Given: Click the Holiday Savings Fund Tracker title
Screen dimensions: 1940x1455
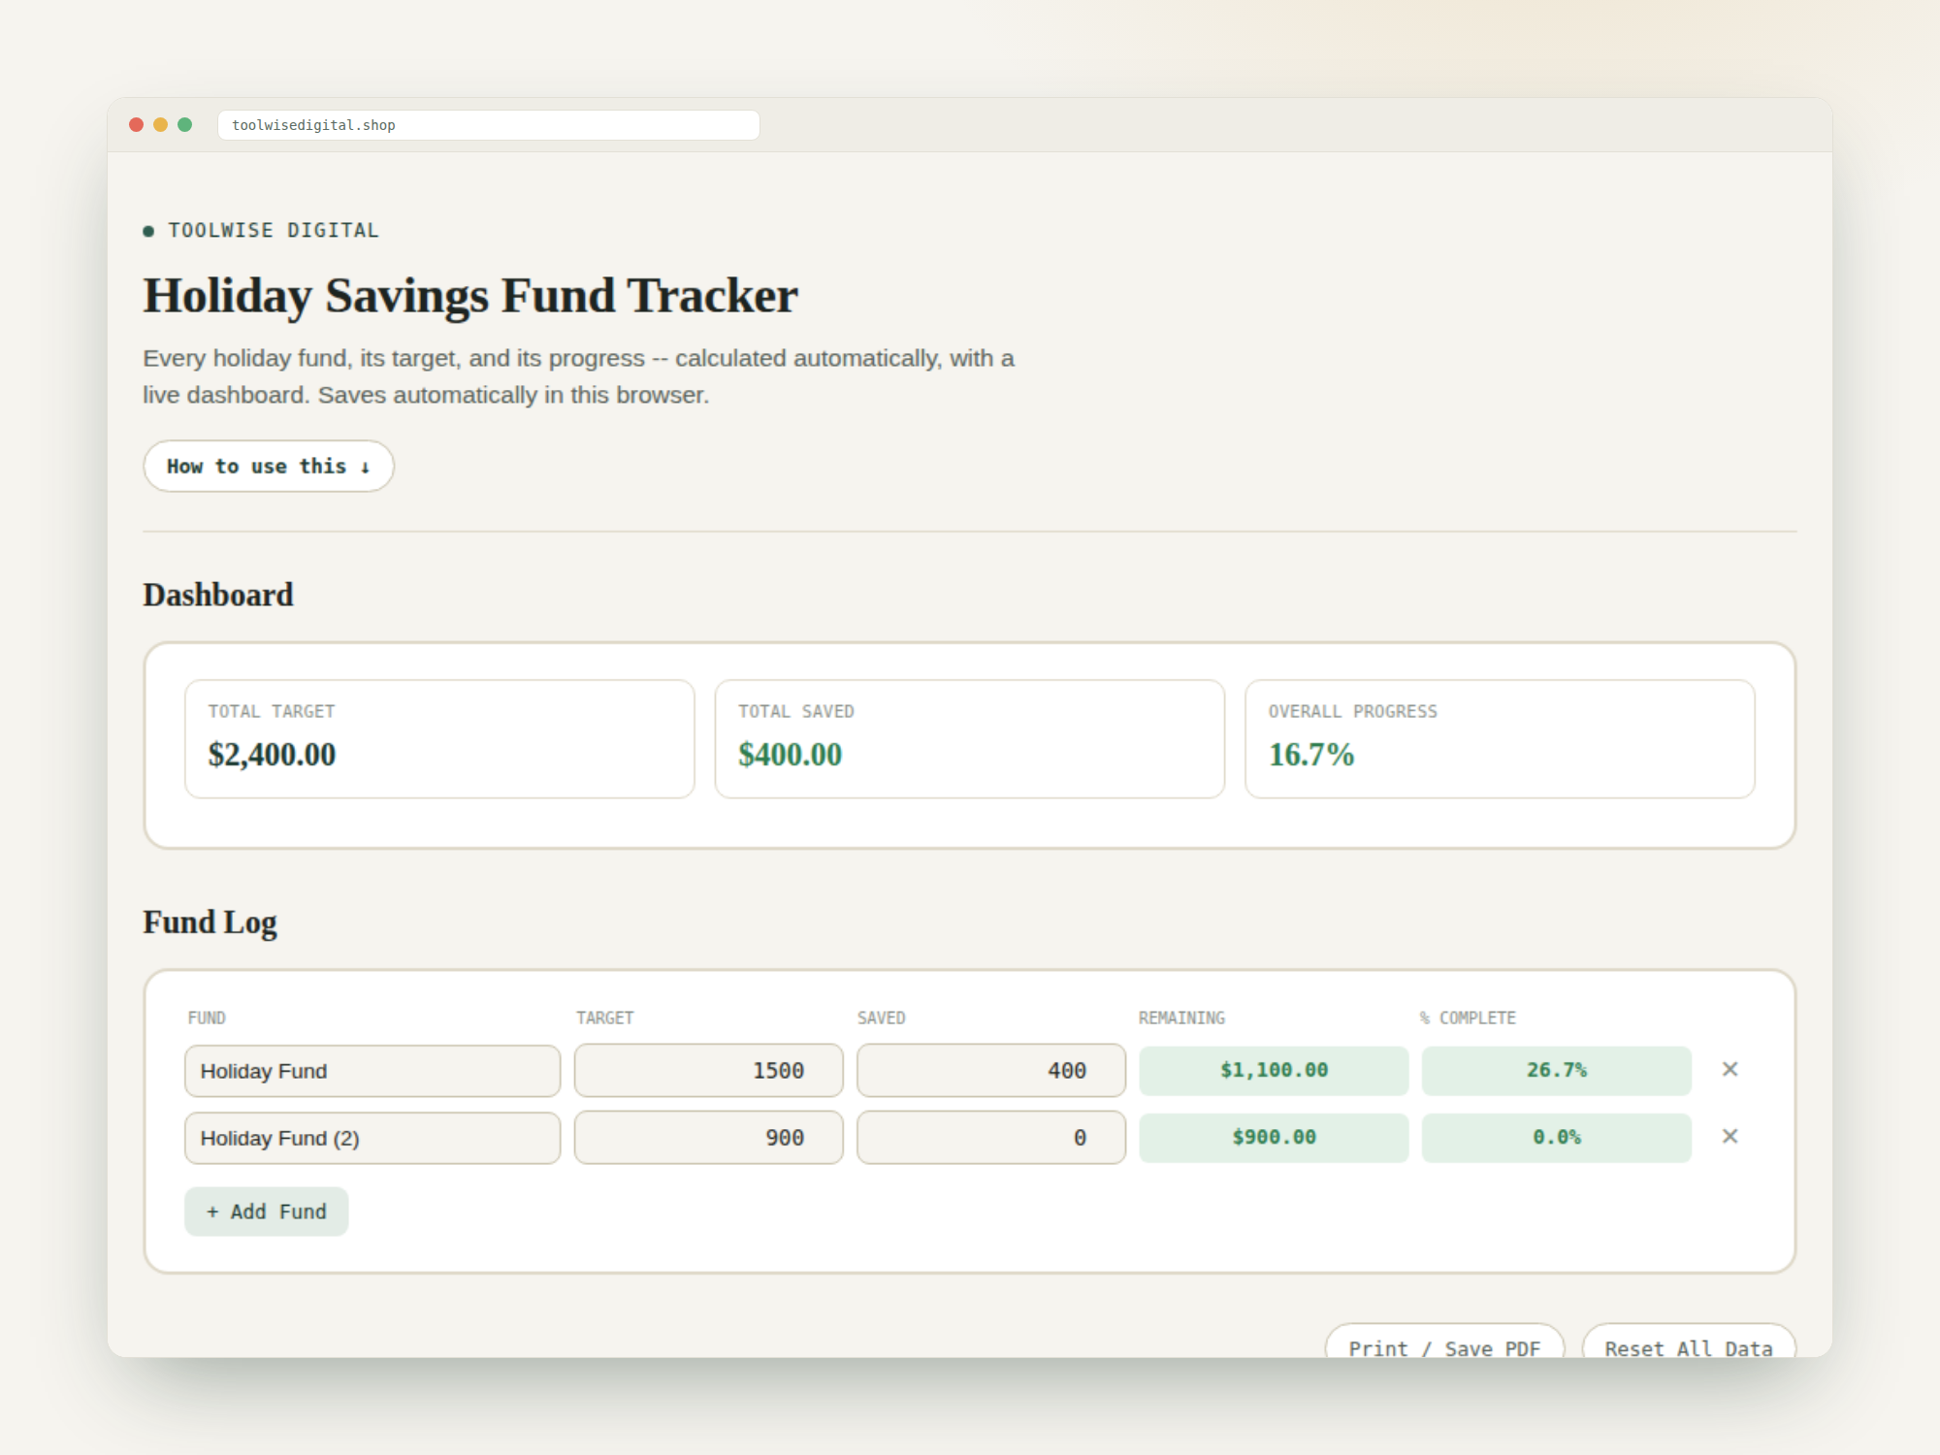Looking at the screenshot, I should pyautogui.click(x=470, y=296).
